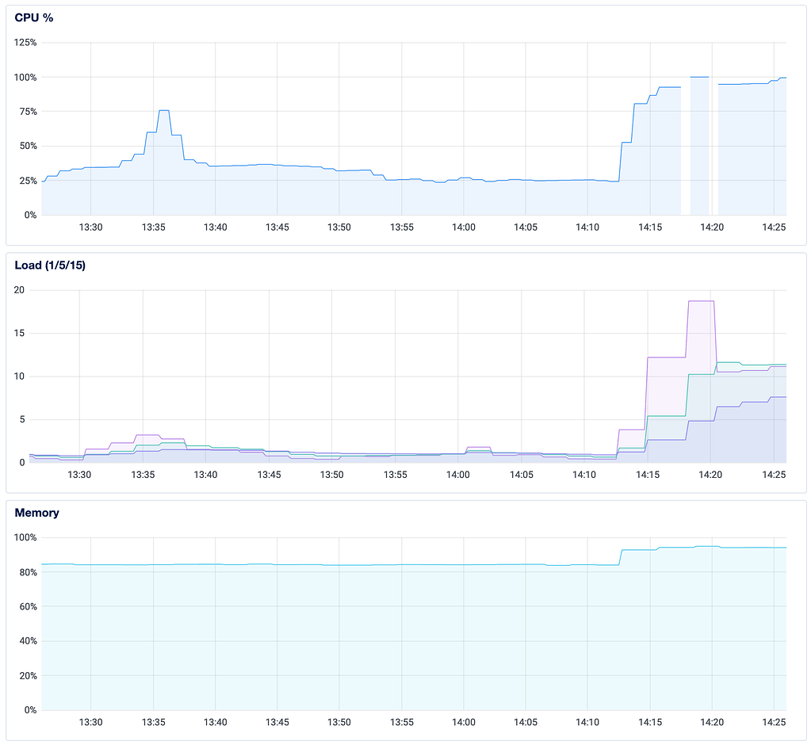The height and width of the screenshot is (745, 811).
Task: Click 13:35 time label under CPU chart
Action: [153, 227]
